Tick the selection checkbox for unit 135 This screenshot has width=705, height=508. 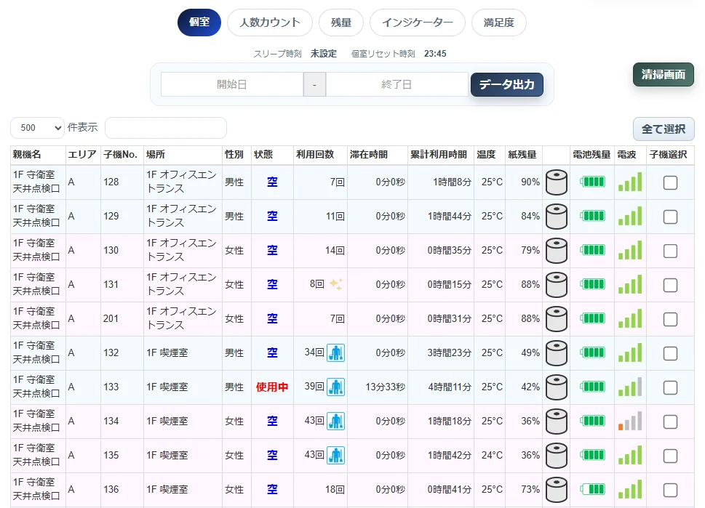670,456
